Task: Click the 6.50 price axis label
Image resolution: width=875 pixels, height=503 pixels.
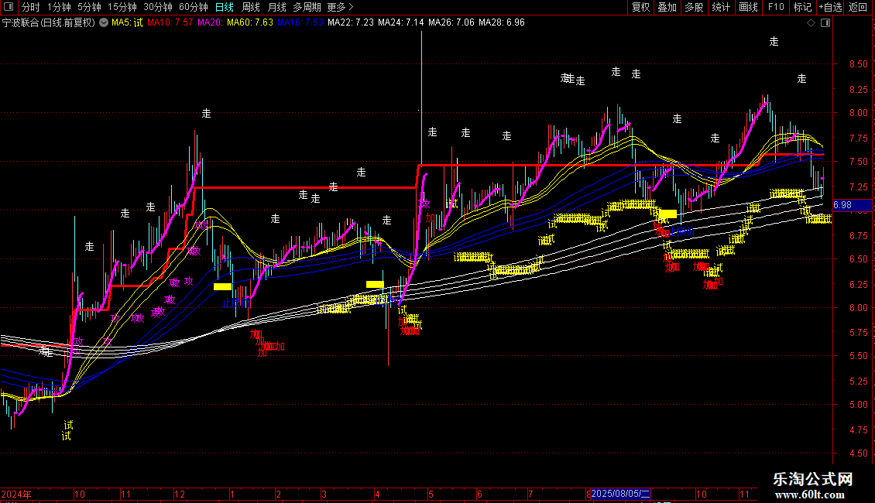Action: coord(858,259)
